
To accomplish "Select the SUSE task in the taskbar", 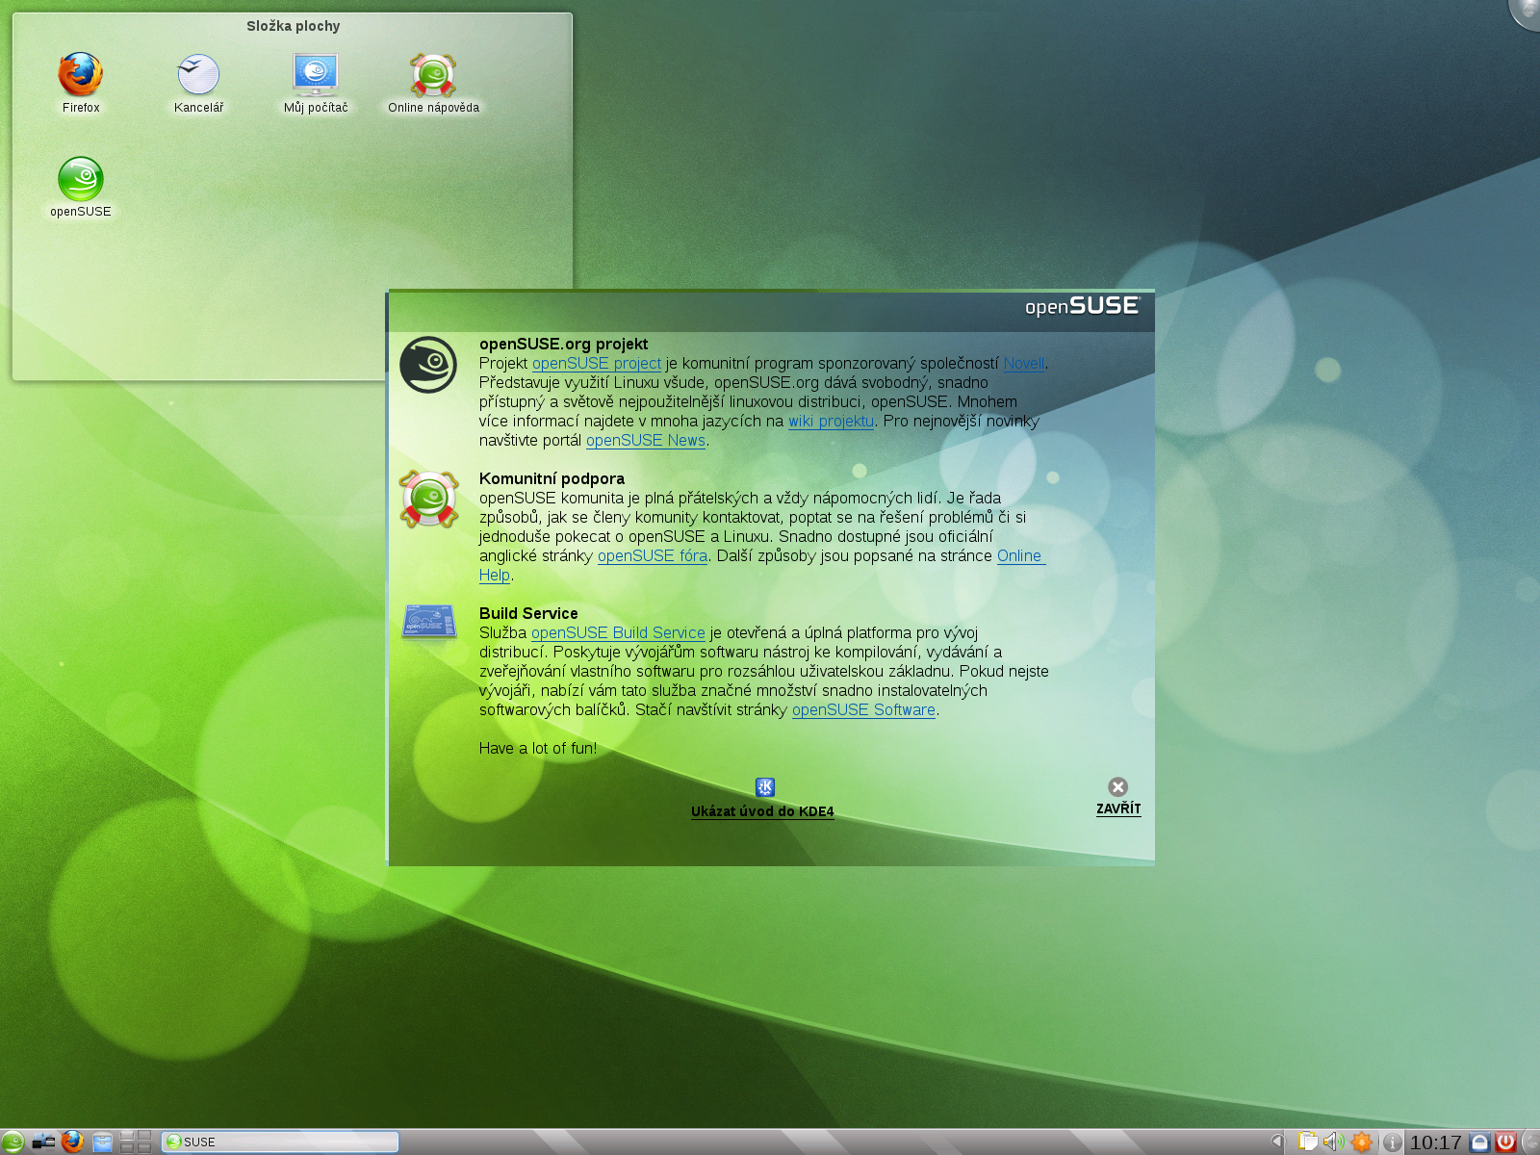I will [x=280, y=1142].
